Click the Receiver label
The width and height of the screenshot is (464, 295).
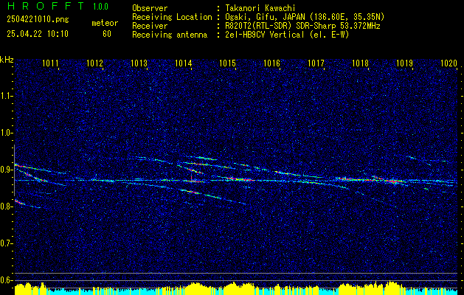coord(150,26)
